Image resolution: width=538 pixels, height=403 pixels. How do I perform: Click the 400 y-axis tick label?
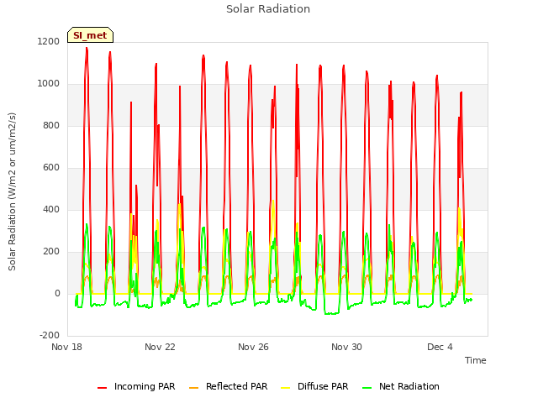click(x=51, y=210)
